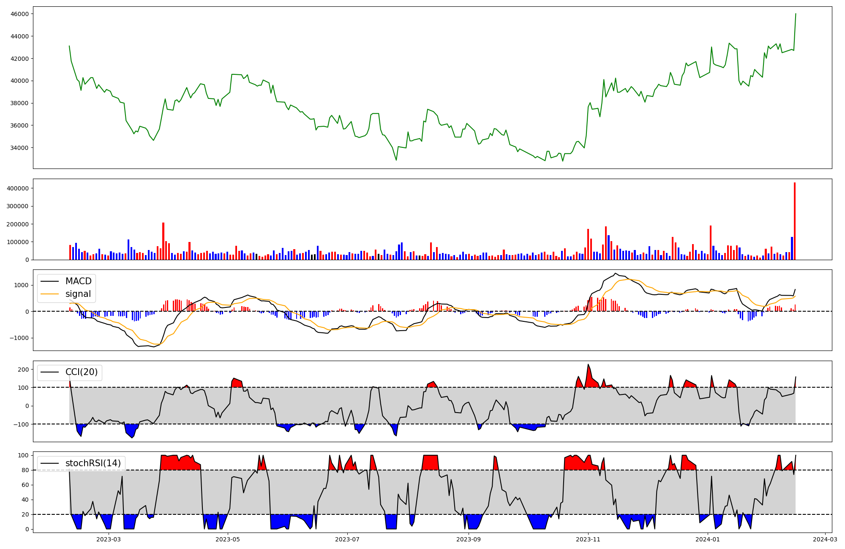This screenshot has width=845, height=549.
Task: Click the 34000 price axis tick label
Action: [20, 148]
